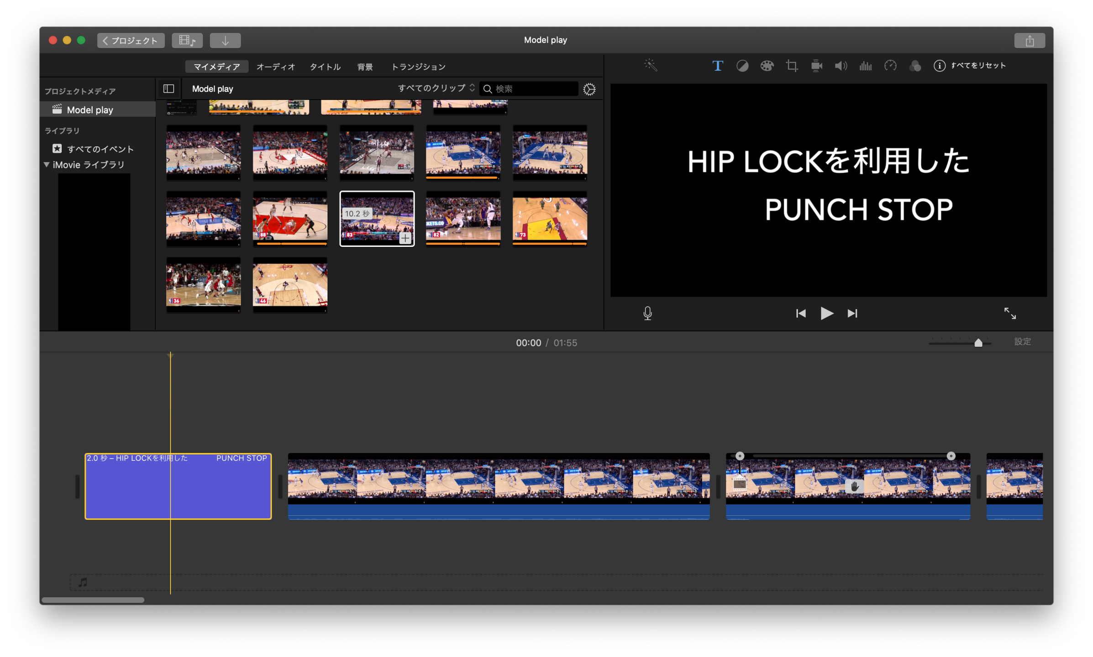Open the color correction palette icon
1093x657 pixels.
click(x=767, y=66)
